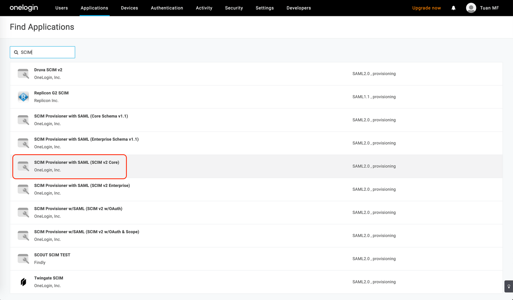Viewport: 513px width, 300px height.
Task: Select SCIM Provisioner with SAML (Core Schema v1.1)
Action: (x=256, y=120)
